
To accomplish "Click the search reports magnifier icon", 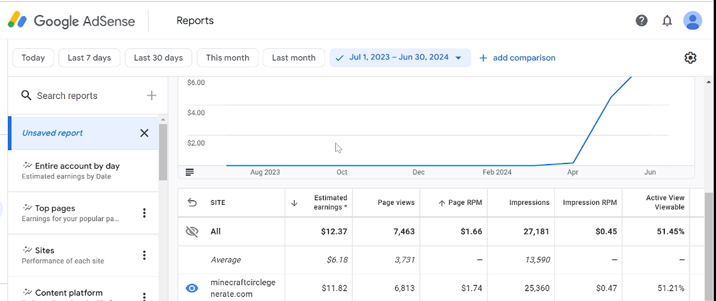I will pos(26,96).
